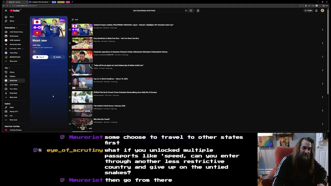Screen dimensions: 331x186
Task: Click the Watch later playlist cover image
Action: pyautogui.click(x=49, y=27)
